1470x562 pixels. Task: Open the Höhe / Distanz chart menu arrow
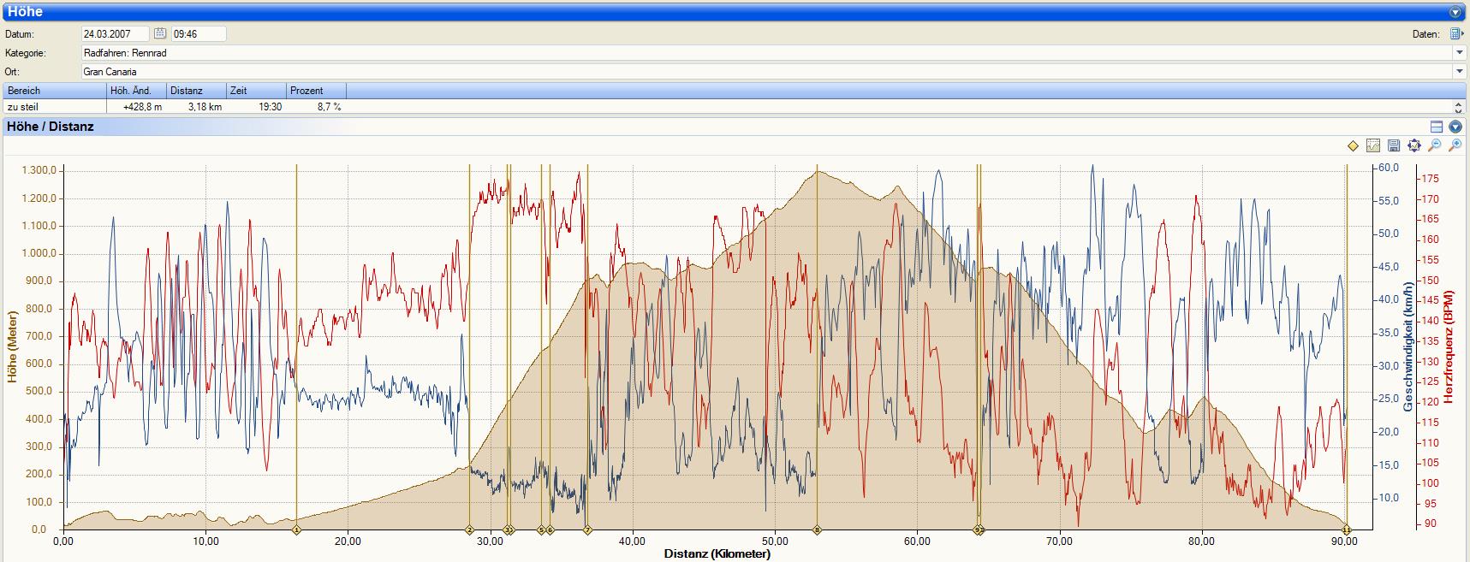click(1455, 127)
